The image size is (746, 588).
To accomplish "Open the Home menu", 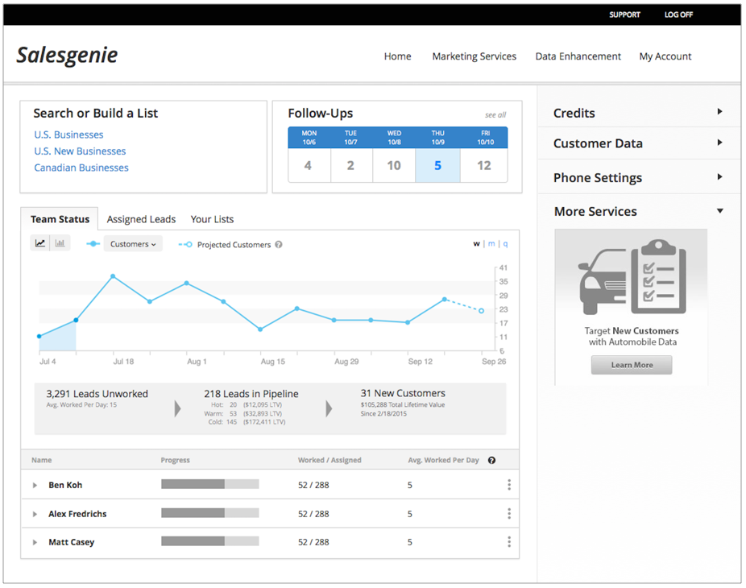I will (x=398, y=56).
